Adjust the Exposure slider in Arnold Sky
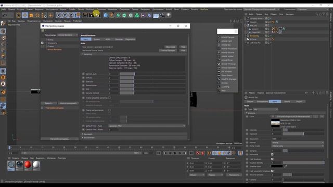Image resolution: width=333 pixels, height=187 pixels. tap(303, 134)
